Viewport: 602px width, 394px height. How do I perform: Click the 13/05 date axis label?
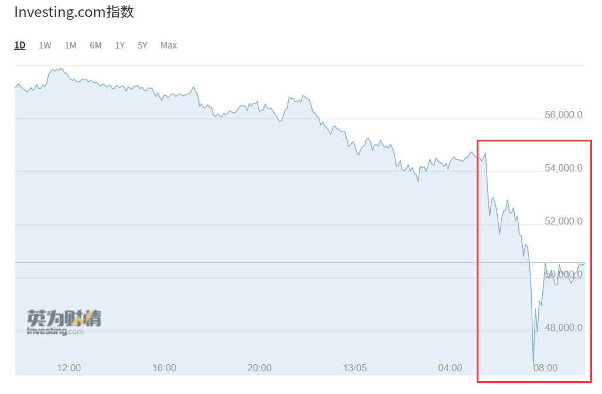click(355, 368)
